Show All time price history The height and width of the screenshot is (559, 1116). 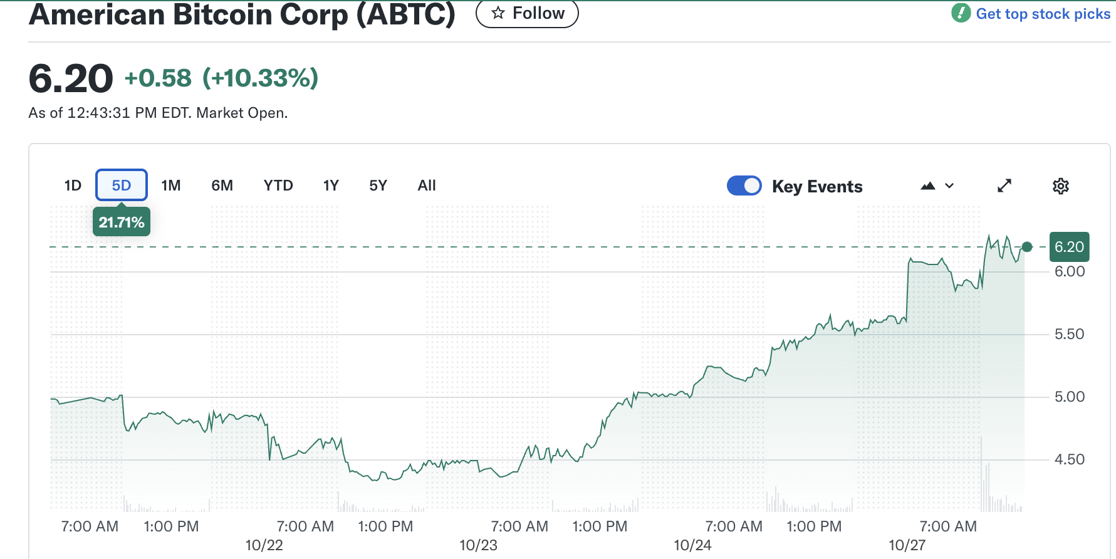point(427,185)
